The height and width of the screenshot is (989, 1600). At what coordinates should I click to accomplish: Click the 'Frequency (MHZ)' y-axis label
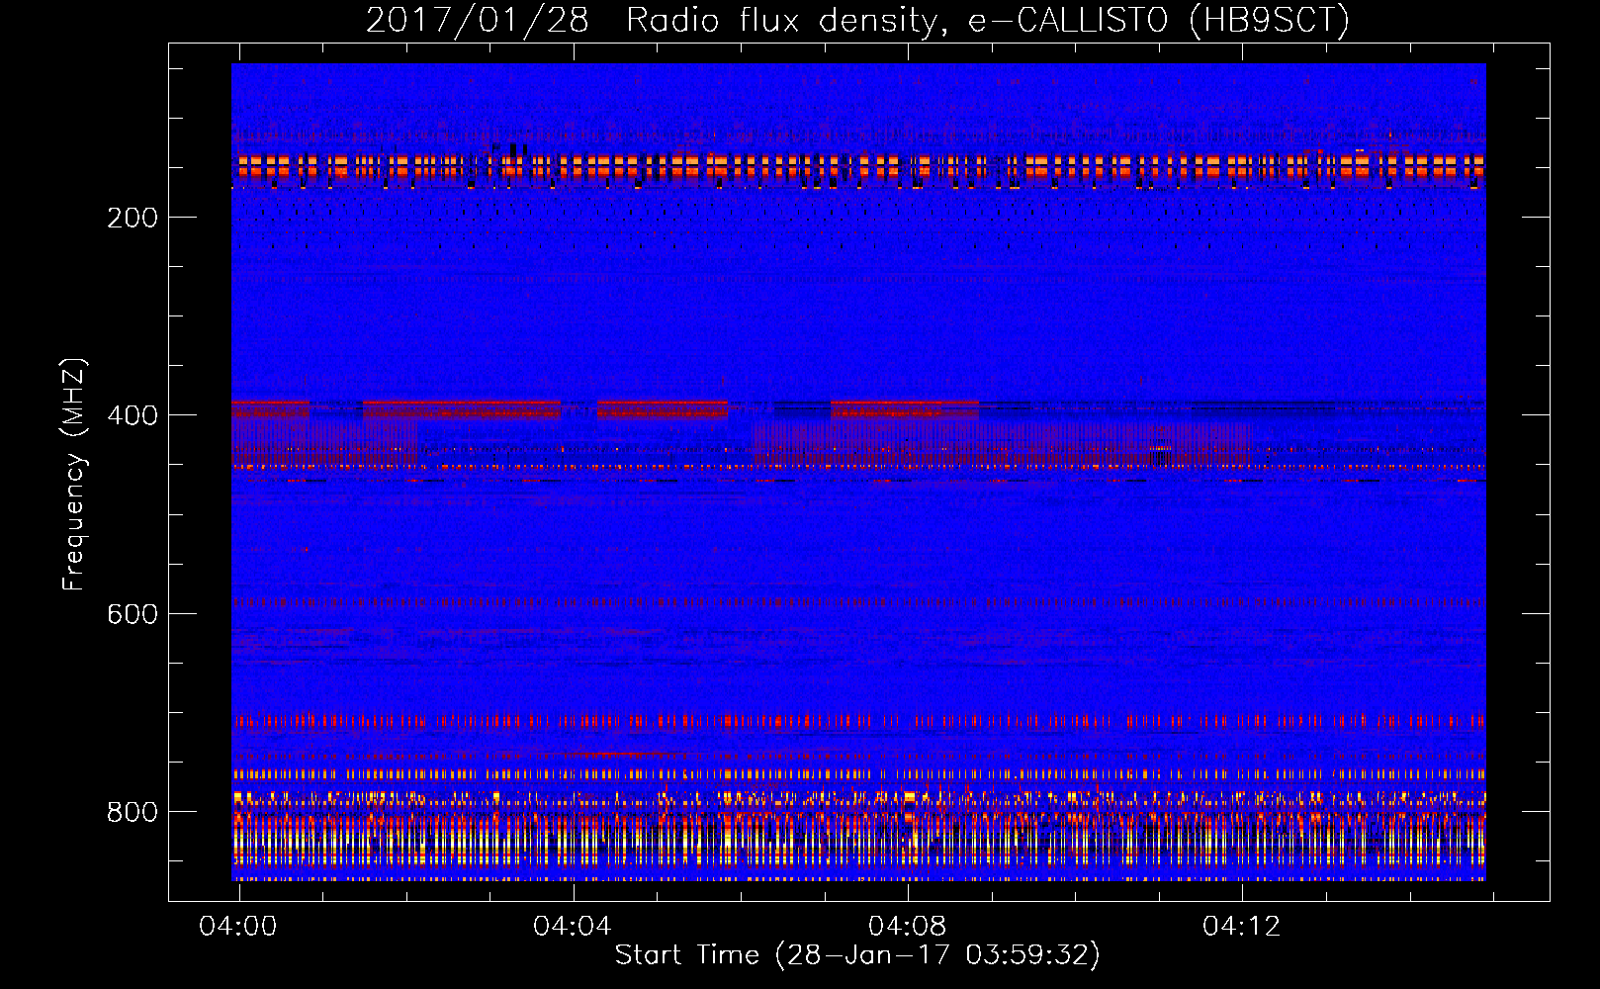74,475
